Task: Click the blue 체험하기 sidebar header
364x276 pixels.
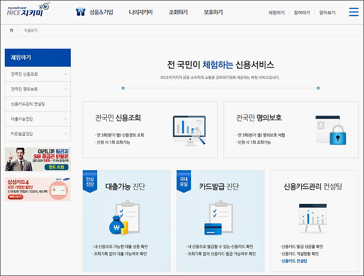Action: (x=38, y=58)
